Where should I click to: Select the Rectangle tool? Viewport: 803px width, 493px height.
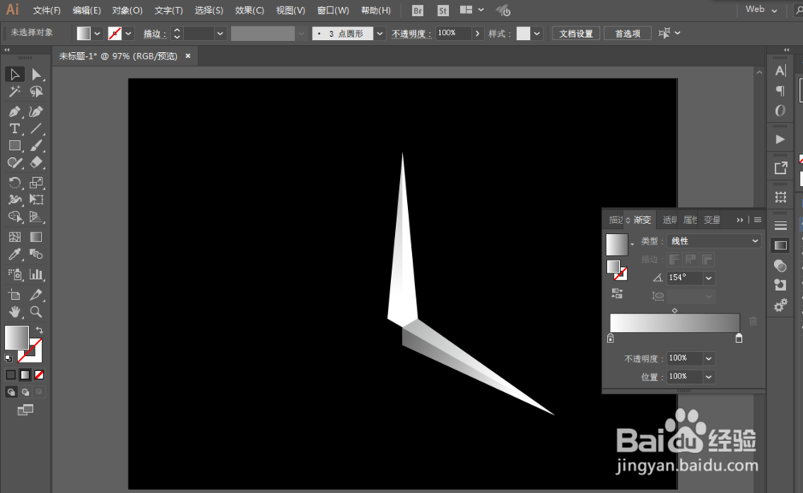pos(14,145)
